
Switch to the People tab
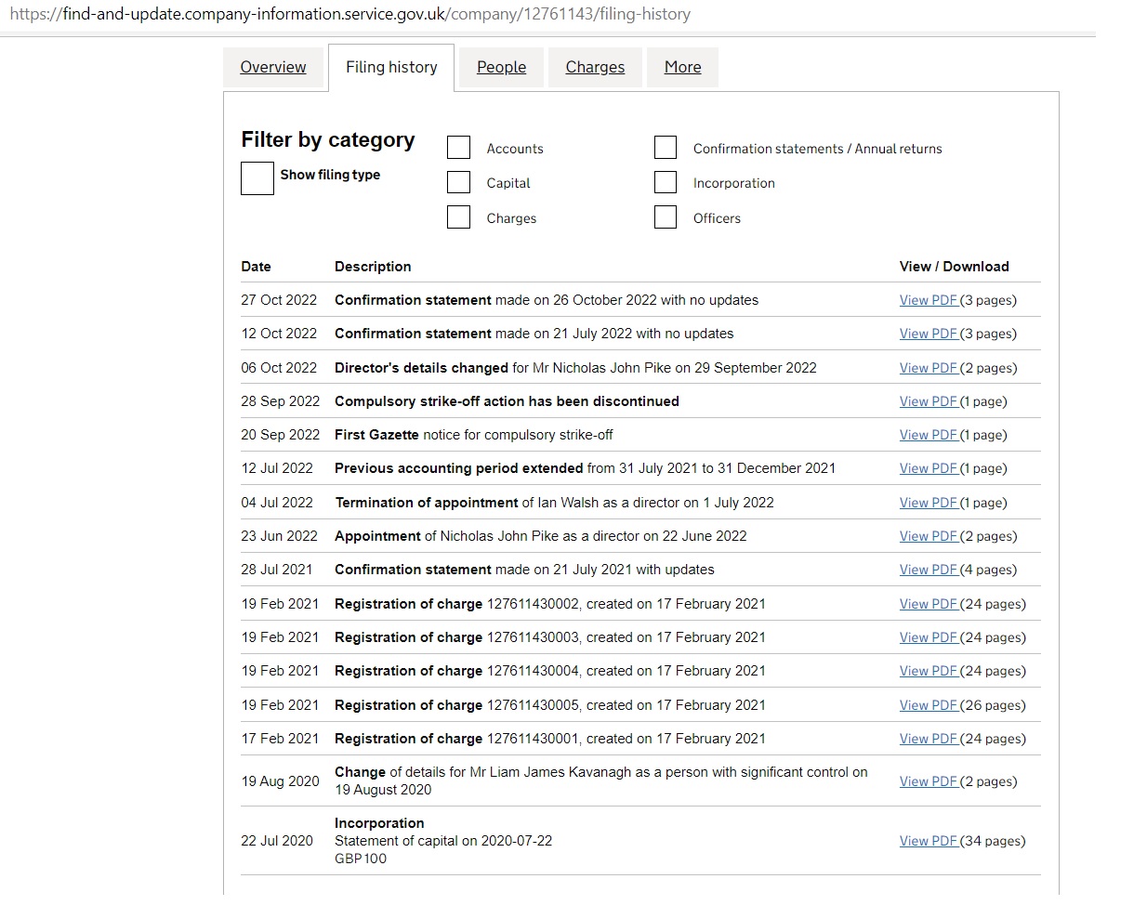click(x=501, y=67)
